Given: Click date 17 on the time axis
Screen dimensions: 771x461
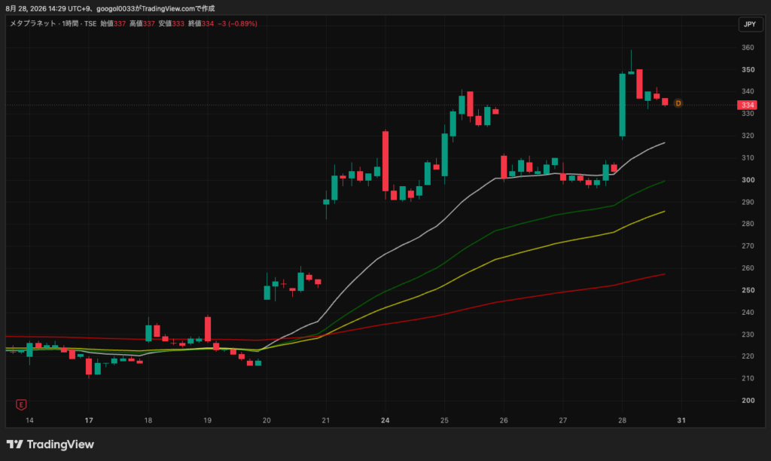Looking at the screenshot, I should [x=89, y=420].
